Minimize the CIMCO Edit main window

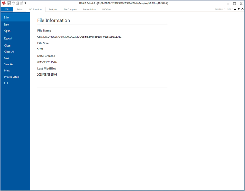228,3
